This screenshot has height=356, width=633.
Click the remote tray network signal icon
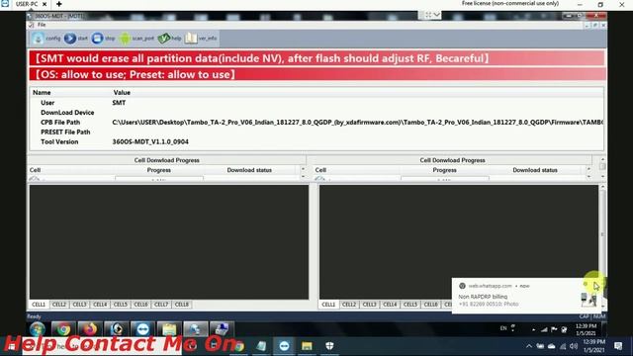point(545,329)
